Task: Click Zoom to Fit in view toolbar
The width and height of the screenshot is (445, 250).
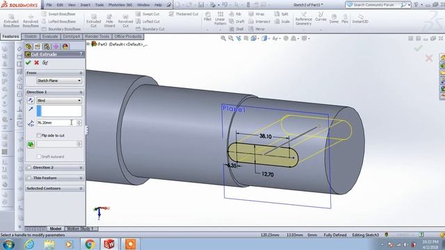Action: 224,38
